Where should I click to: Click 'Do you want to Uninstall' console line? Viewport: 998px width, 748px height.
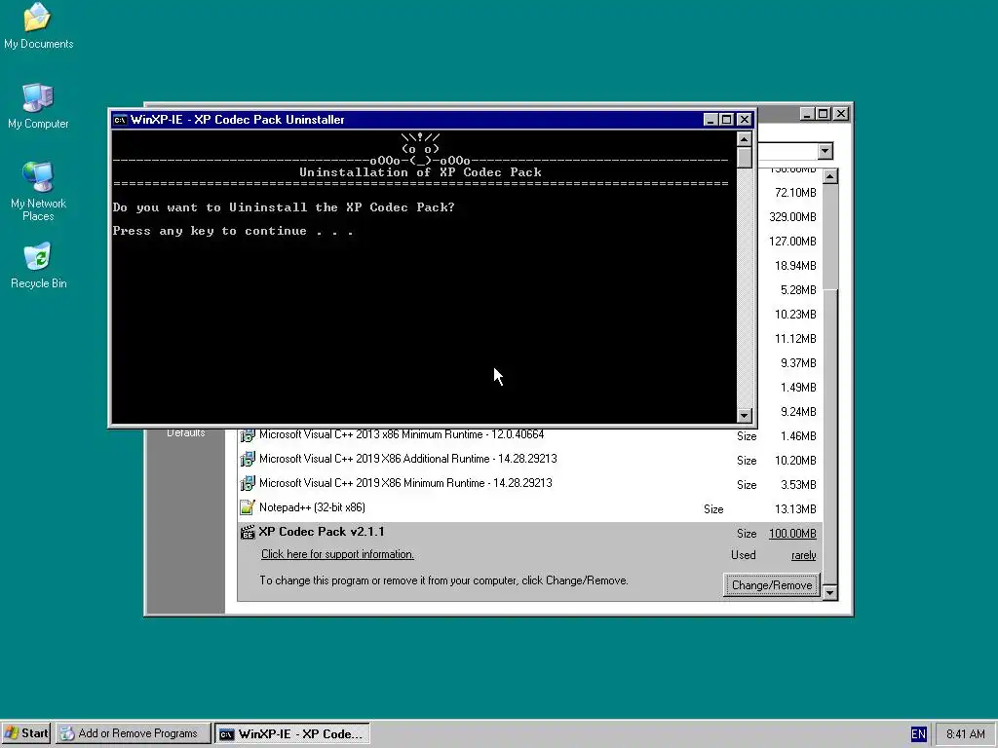pyautogui.click(x=284, y=207)
